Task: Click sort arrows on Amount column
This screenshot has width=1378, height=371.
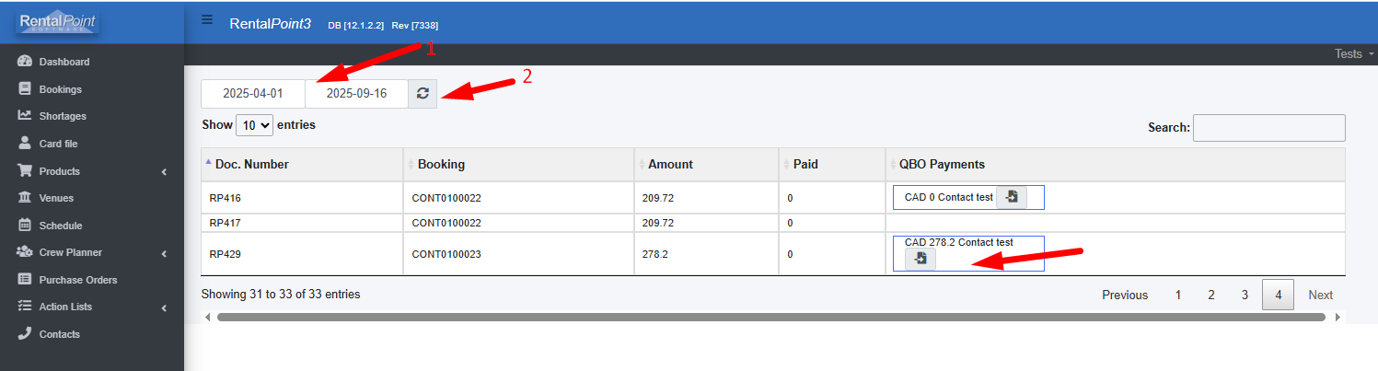Action: pos(641,165)
